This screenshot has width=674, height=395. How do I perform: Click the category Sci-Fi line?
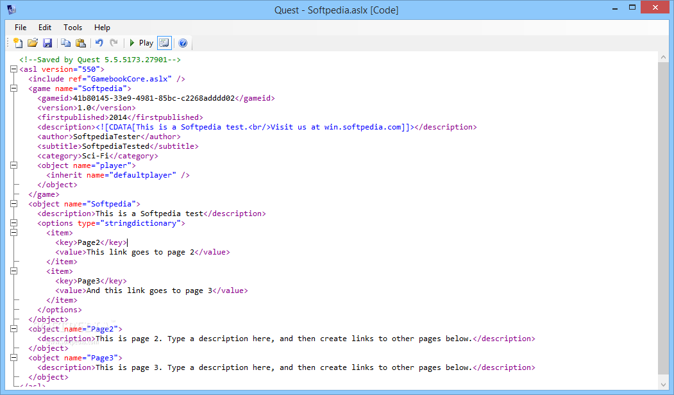click(x=97, y=156)
